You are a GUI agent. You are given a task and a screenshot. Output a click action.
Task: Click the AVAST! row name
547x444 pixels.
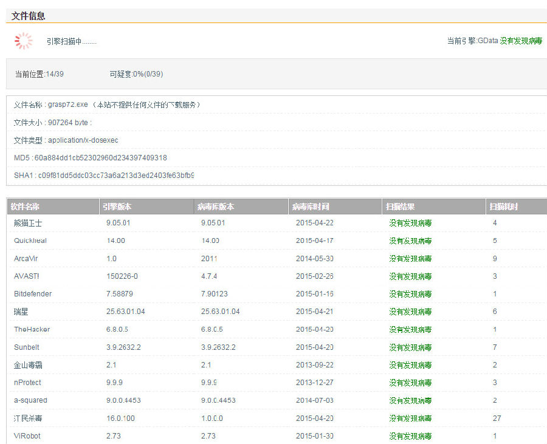(27, 276)
